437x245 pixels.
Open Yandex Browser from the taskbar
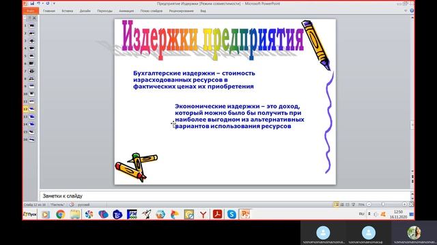(203, 214)
